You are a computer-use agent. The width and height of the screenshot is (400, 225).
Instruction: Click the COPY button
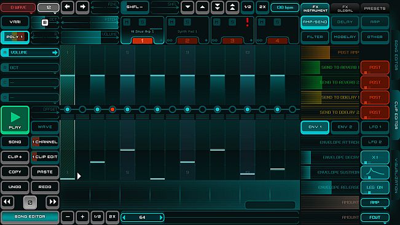point(15,172)
